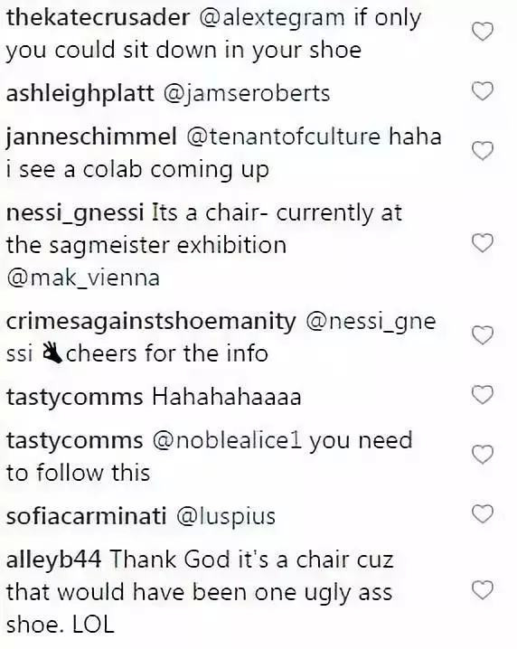The image size is (517, 649).
Task: Open the @tenantofculture mention link
Action: [284, 137]
